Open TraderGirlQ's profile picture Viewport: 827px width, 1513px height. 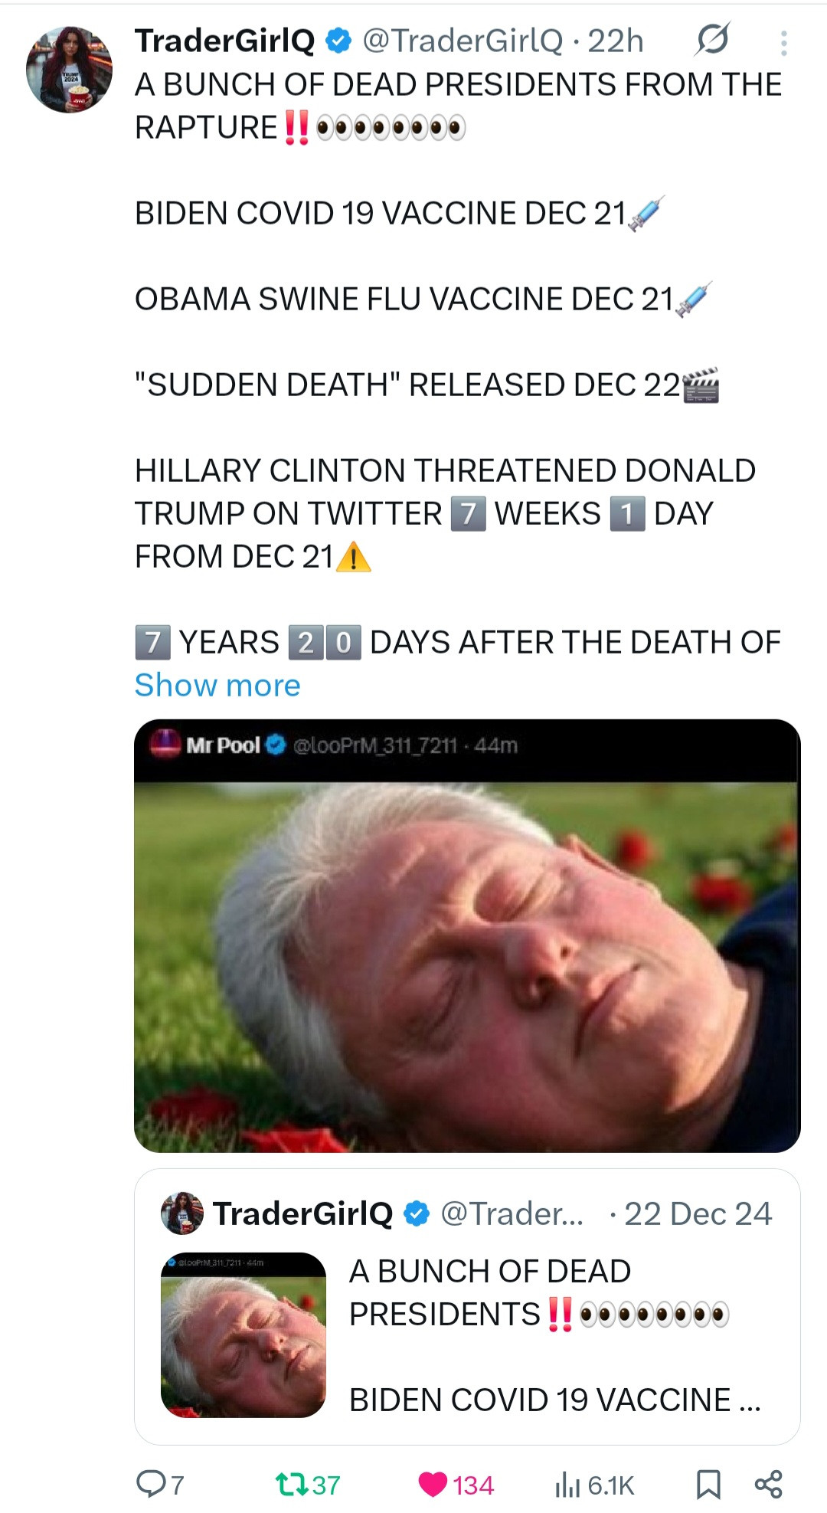pos(69,70)
